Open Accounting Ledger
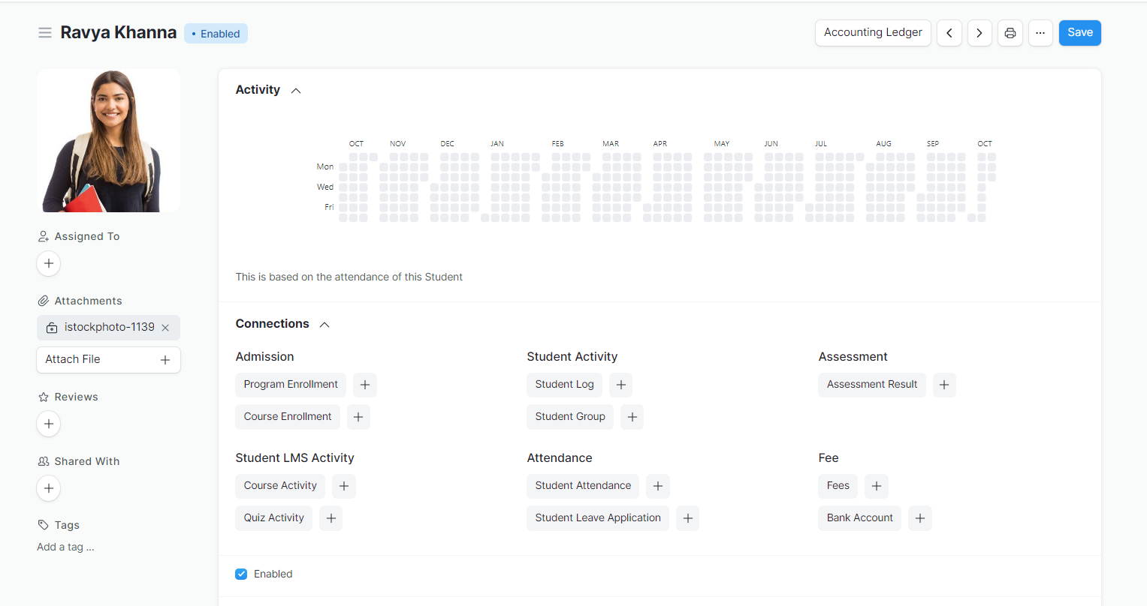Image resolution: width=1147 pixels, height=606 pixels. coord(872,33)
